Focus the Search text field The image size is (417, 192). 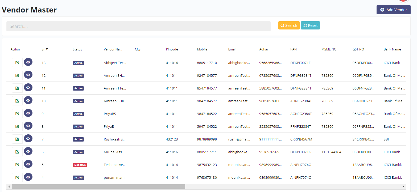tap(138, 26)
